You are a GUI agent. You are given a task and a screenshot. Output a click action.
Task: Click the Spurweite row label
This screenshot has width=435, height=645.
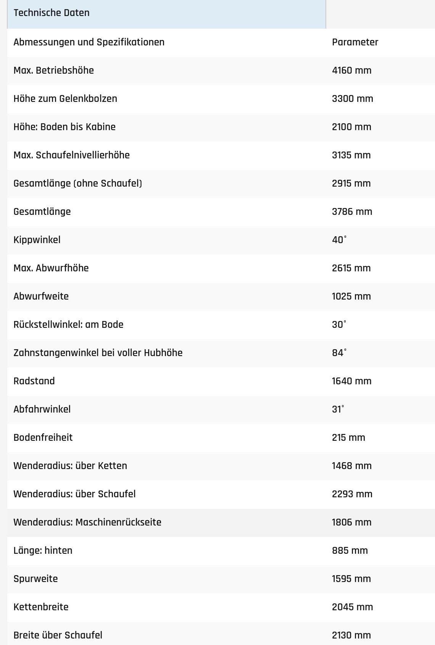click(x=35, y=579)
